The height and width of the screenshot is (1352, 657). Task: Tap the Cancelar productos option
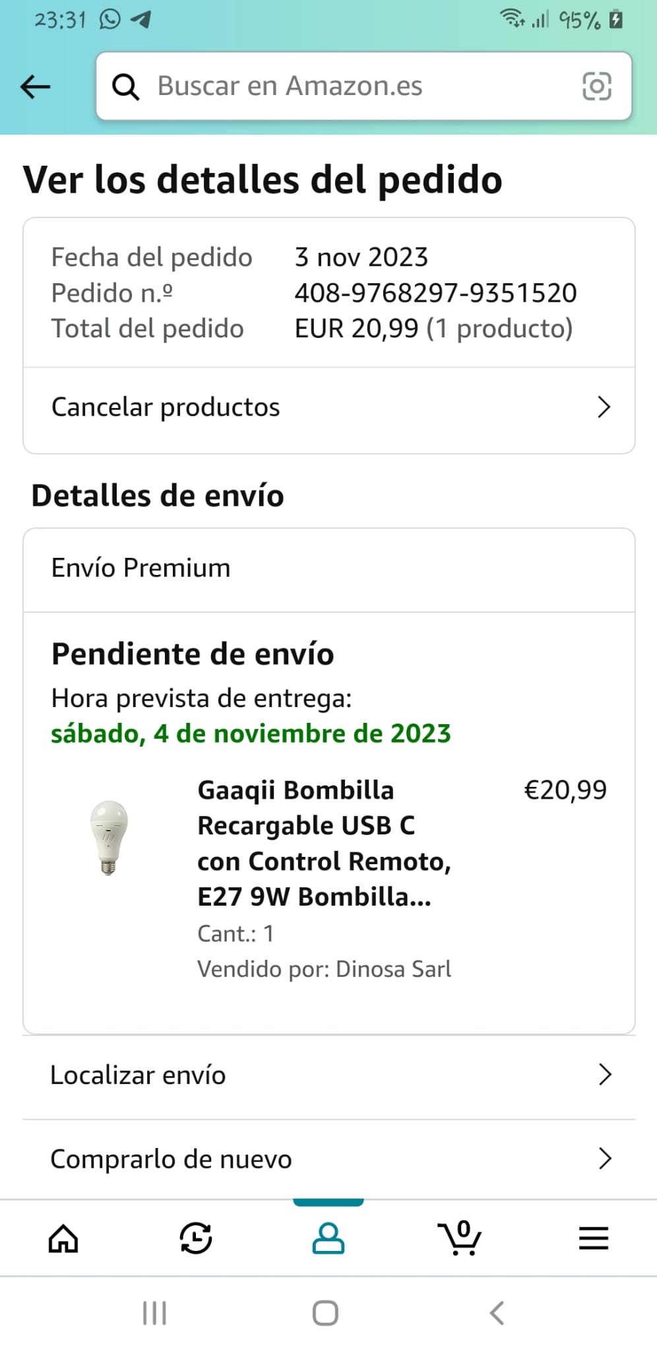coord(166,407)
